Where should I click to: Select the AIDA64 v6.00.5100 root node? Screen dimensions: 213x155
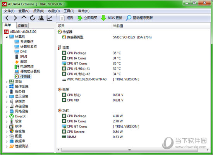[x=21, y=32]
